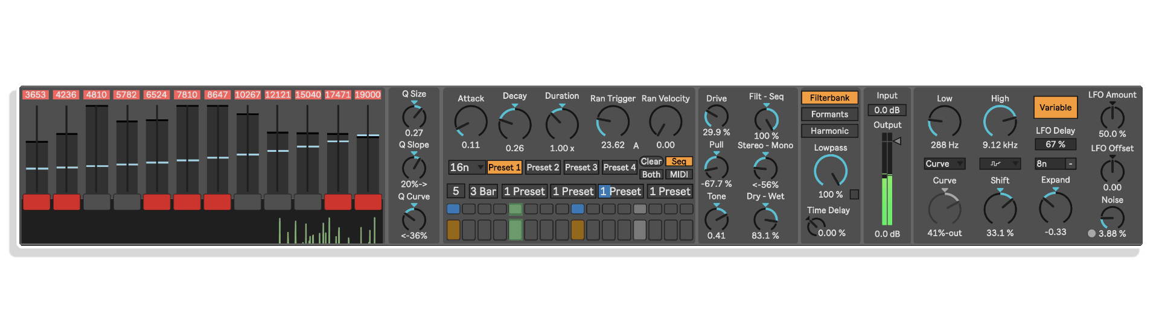This screenshot has width=1159, height=332.
Task: Click the Lowpass filter knob
Action: tap(831, 171)
